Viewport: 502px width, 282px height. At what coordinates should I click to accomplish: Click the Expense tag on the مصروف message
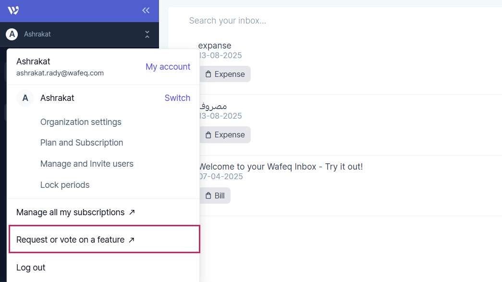tap(225, 135)
